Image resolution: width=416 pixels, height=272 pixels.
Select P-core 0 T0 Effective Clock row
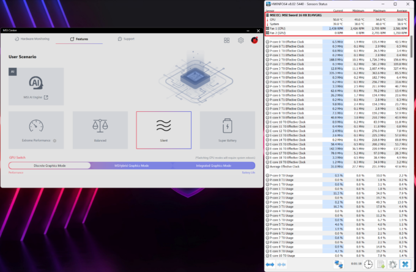coord(337,42)
